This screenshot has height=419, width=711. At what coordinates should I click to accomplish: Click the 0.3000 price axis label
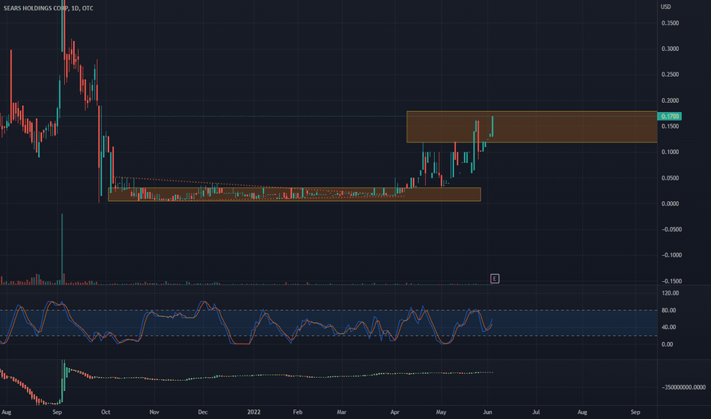[x=671, y=49]
